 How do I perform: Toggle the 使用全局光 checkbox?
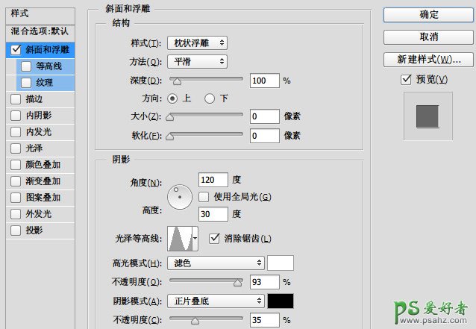coord(204,197)
